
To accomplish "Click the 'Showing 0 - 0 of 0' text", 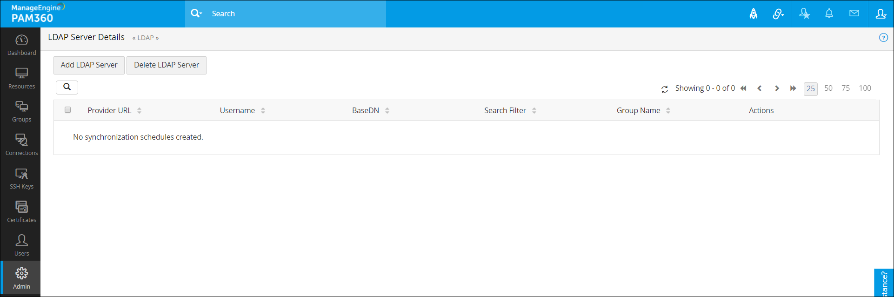I will tap(705, 88).
